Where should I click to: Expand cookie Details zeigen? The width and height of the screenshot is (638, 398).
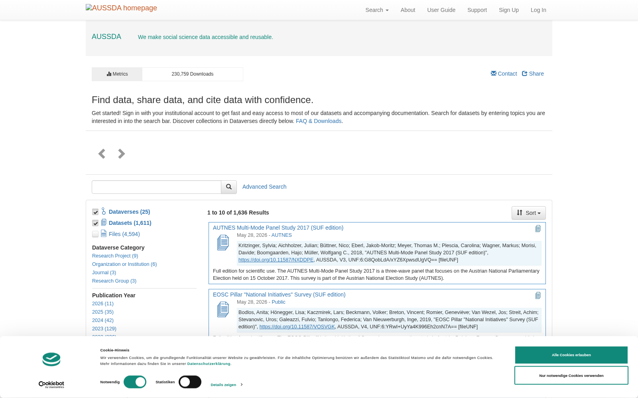[x=226, y=385]
